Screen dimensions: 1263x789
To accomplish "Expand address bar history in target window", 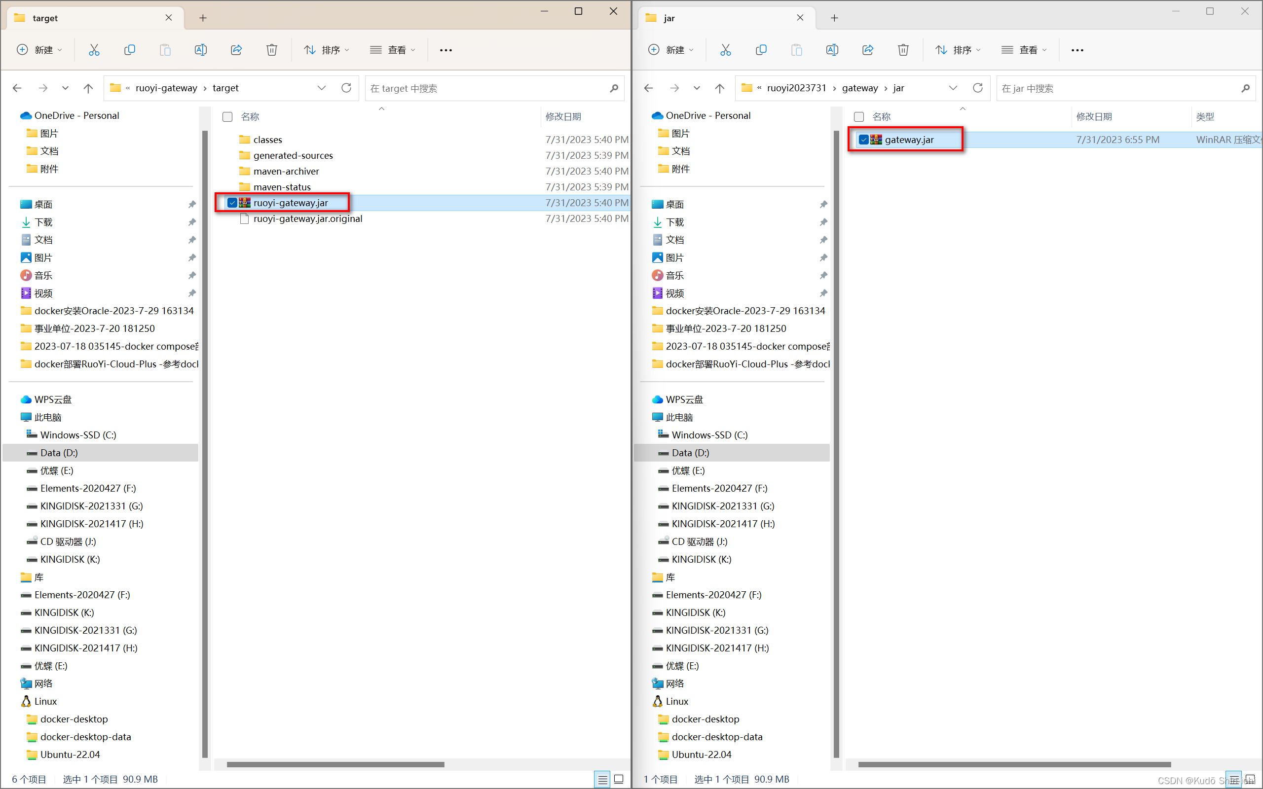I will (x=322, y=88).
